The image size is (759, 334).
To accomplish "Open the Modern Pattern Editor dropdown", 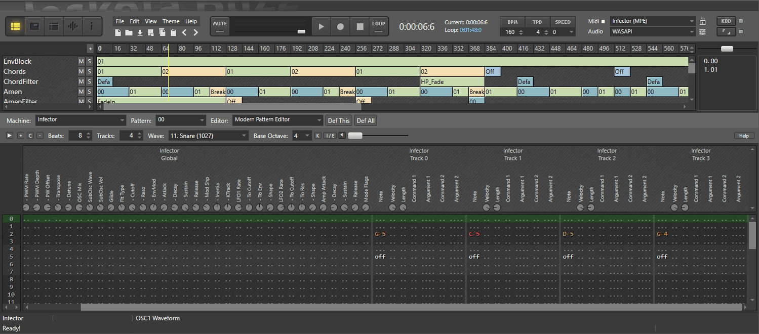I will pos(277,120).
